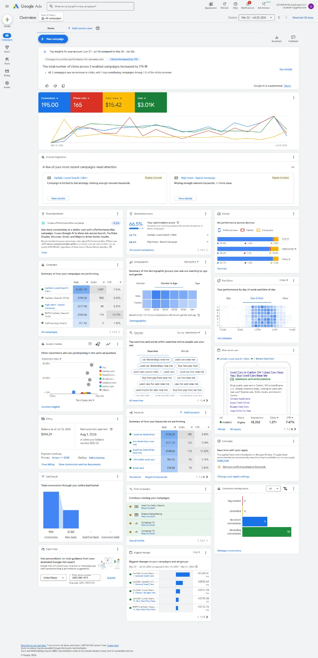318x658 pixels.
Task: Open more options on Account diagnostics card
Action: tap(293, 157)
